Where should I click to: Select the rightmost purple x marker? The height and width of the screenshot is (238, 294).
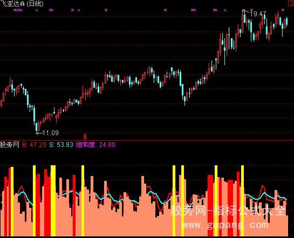pos(283,10)
